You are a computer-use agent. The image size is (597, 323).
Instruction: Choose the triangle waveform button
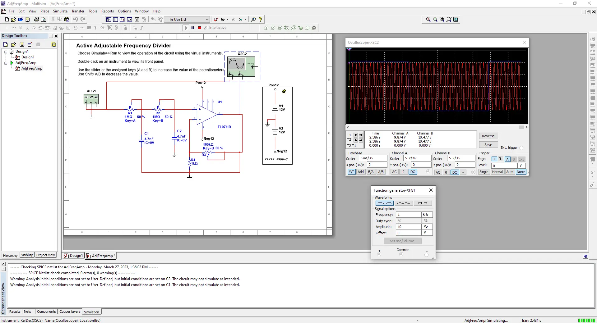[x=404, y=203]
